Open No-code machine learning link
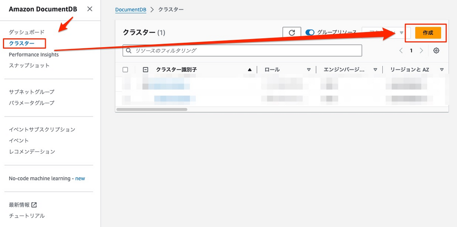This screenshot has width=457, height=227. click(47, 178)
